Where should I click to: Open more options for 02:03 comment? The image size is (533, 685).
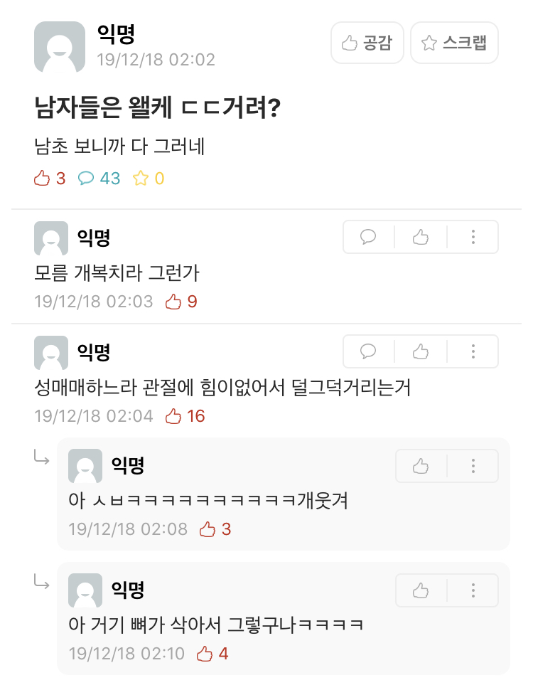tap(473, 237)
